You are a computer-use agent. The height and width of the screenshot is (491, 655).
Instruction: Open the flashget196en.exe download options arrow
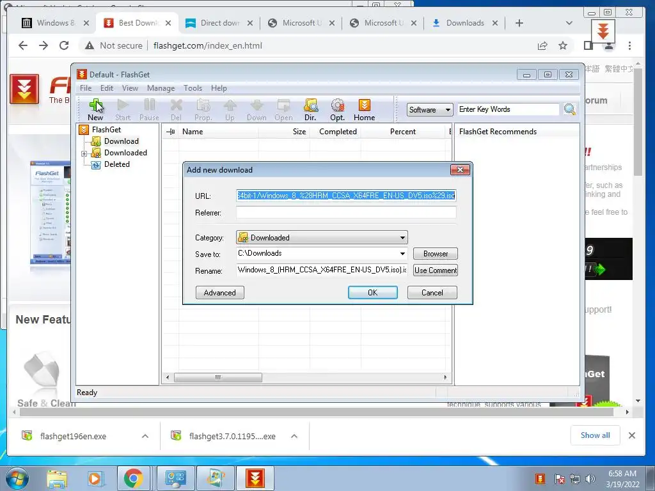[145, 436]
